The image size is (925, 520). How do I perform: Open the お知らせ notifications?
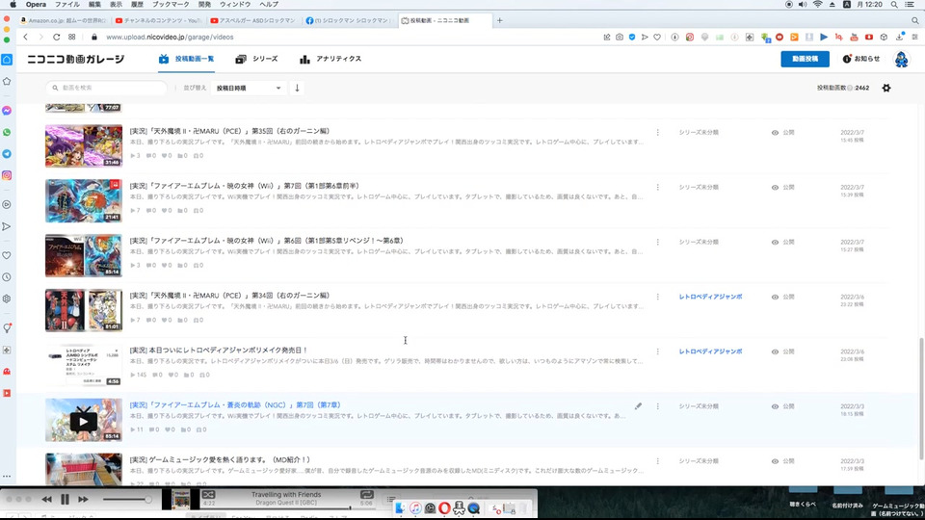(x=861, y=59)
